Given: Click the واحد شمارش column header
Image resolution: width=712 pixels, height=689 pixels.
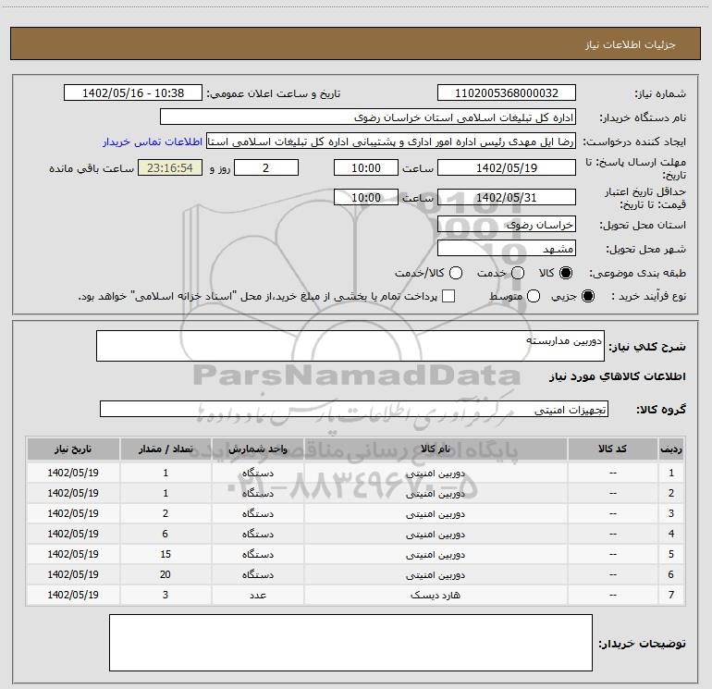Looking at the screenshot, I should point(257,449).
